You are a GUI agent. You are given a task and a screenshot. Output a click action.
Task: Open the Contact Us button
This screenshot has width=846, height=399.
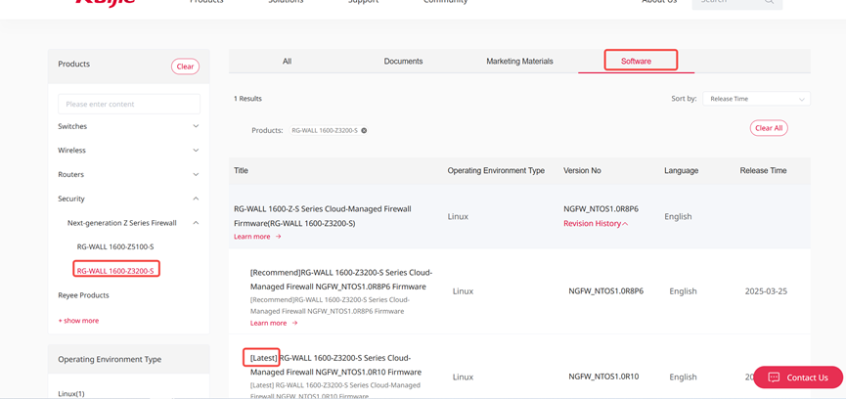pos(798,377)
